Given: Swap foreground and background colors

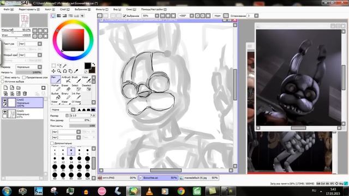Looking at the screenshot, I should coord(93,64).
